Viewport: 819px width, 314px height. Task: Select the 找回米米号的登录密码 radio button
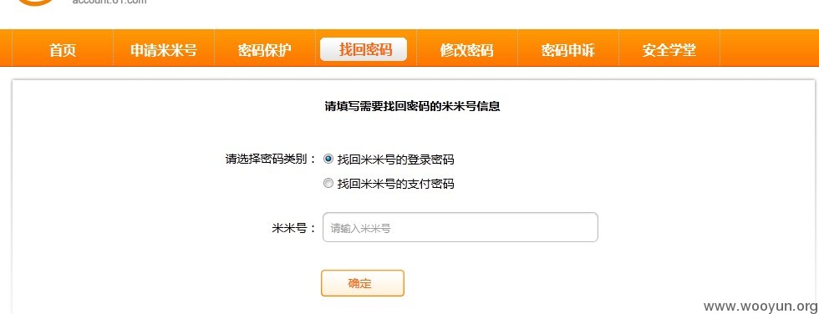coord(328,159)
